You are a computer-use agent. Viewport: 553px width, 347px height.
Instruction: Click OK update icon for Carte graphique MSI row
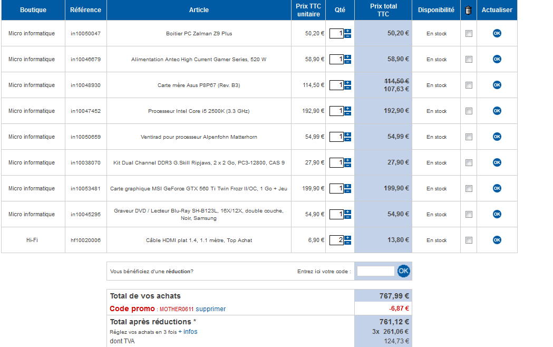tap(497, 188)
